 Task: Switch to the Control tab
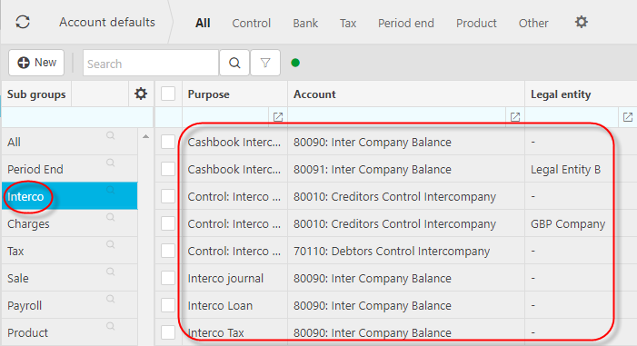click(251, 23)
